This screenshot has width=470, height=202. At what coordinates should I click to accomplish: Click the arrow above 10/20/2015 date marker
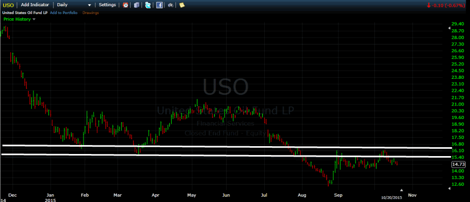[402, 190]
